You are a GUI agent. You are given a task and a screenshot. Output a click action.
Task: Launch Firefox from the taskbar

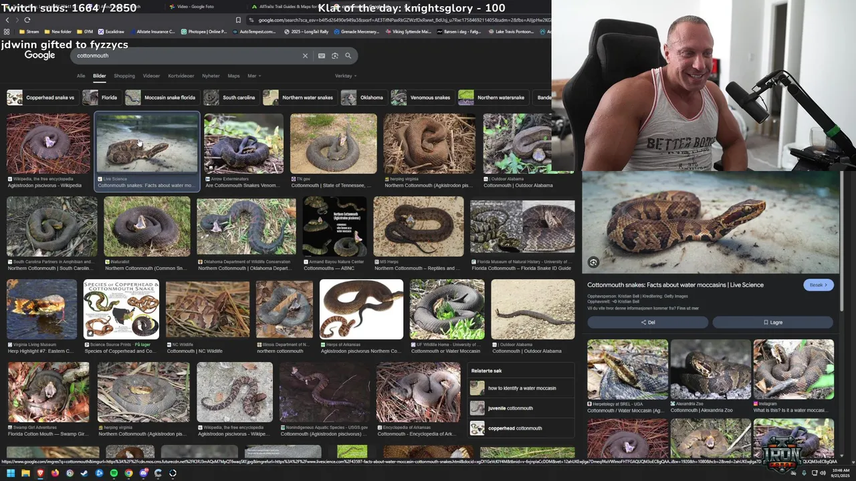click(x=55, y=473)
